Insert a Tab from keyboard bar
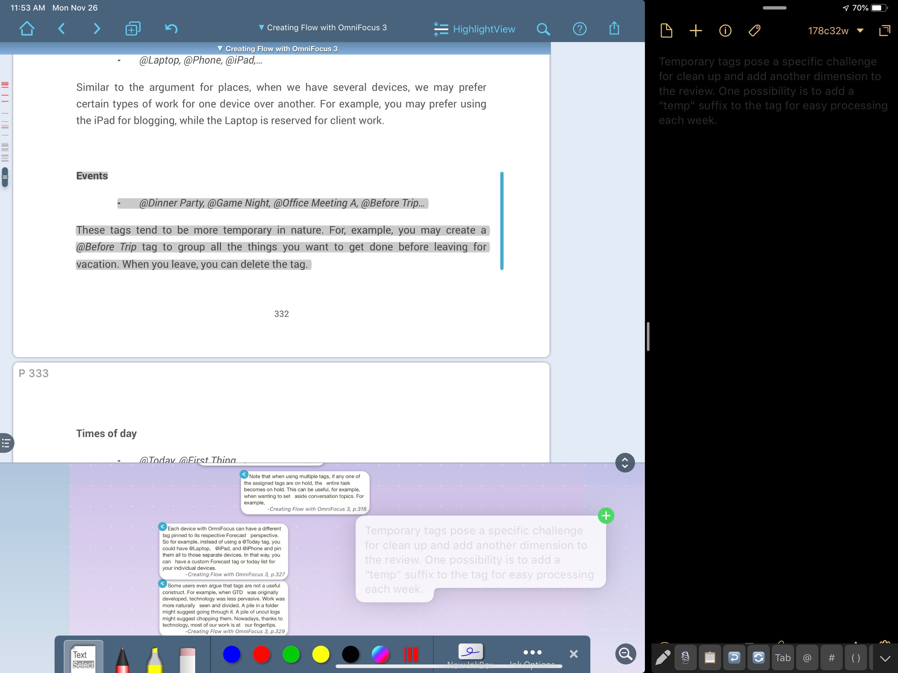The height and width of the screenshot is (673, 898). (x=783, y=658)
